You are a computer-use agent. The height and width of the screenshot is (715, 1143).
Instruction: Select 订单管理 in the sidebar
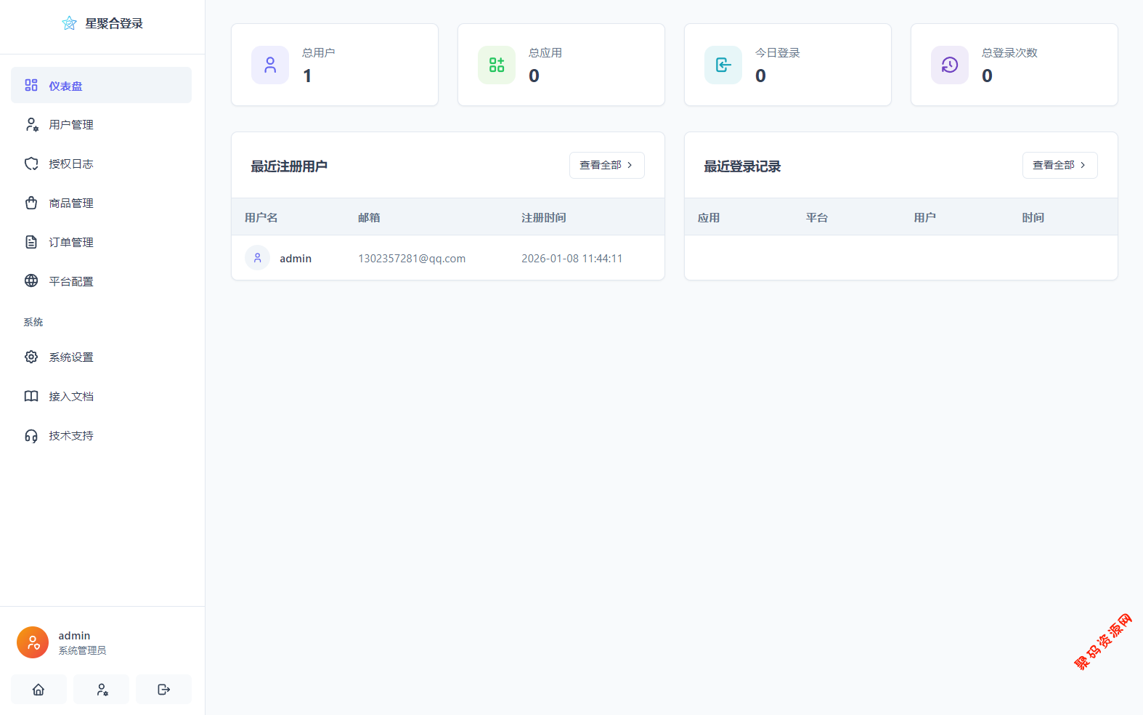tap(71, 243)
